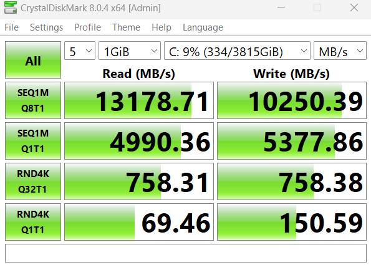Open the test count dropdown showing 5
The height and width of the screenshot is (265, 371).
80,51
